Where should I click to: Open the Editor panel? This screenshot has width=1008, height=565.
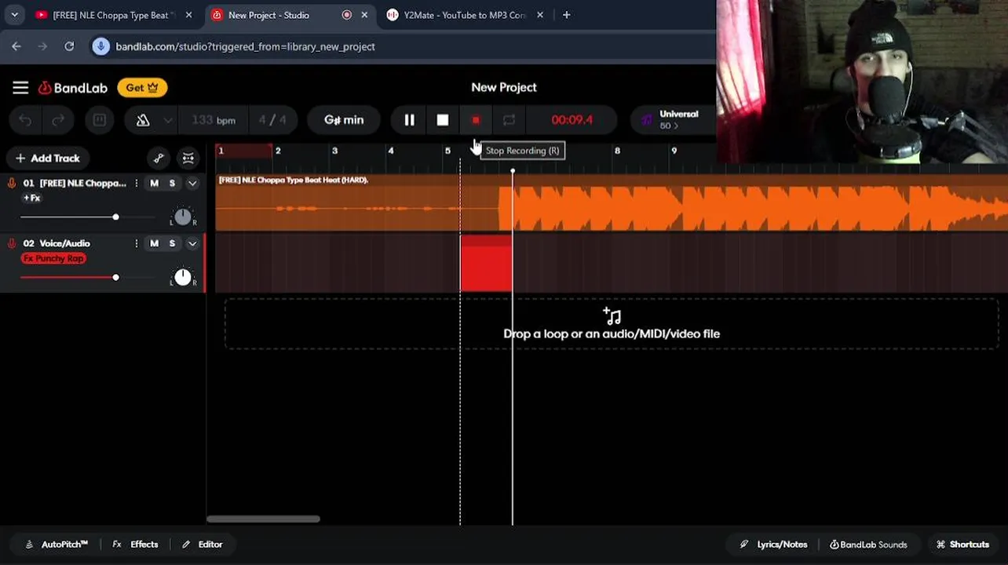pos(203,545)
